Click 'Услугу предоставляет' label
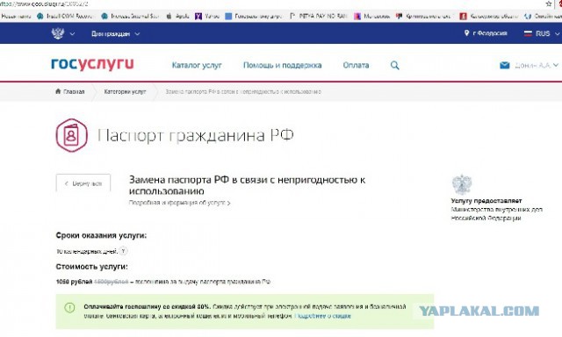 [x=486, y=201]
